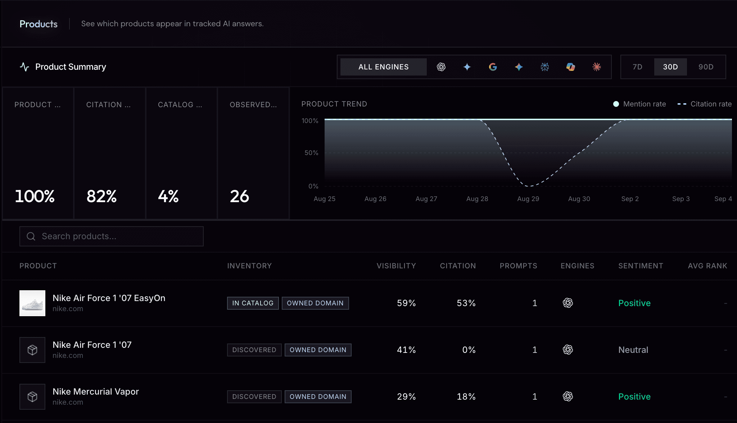Click 29% visibility value
Screen dimensions: 737x423
(406, 397)
